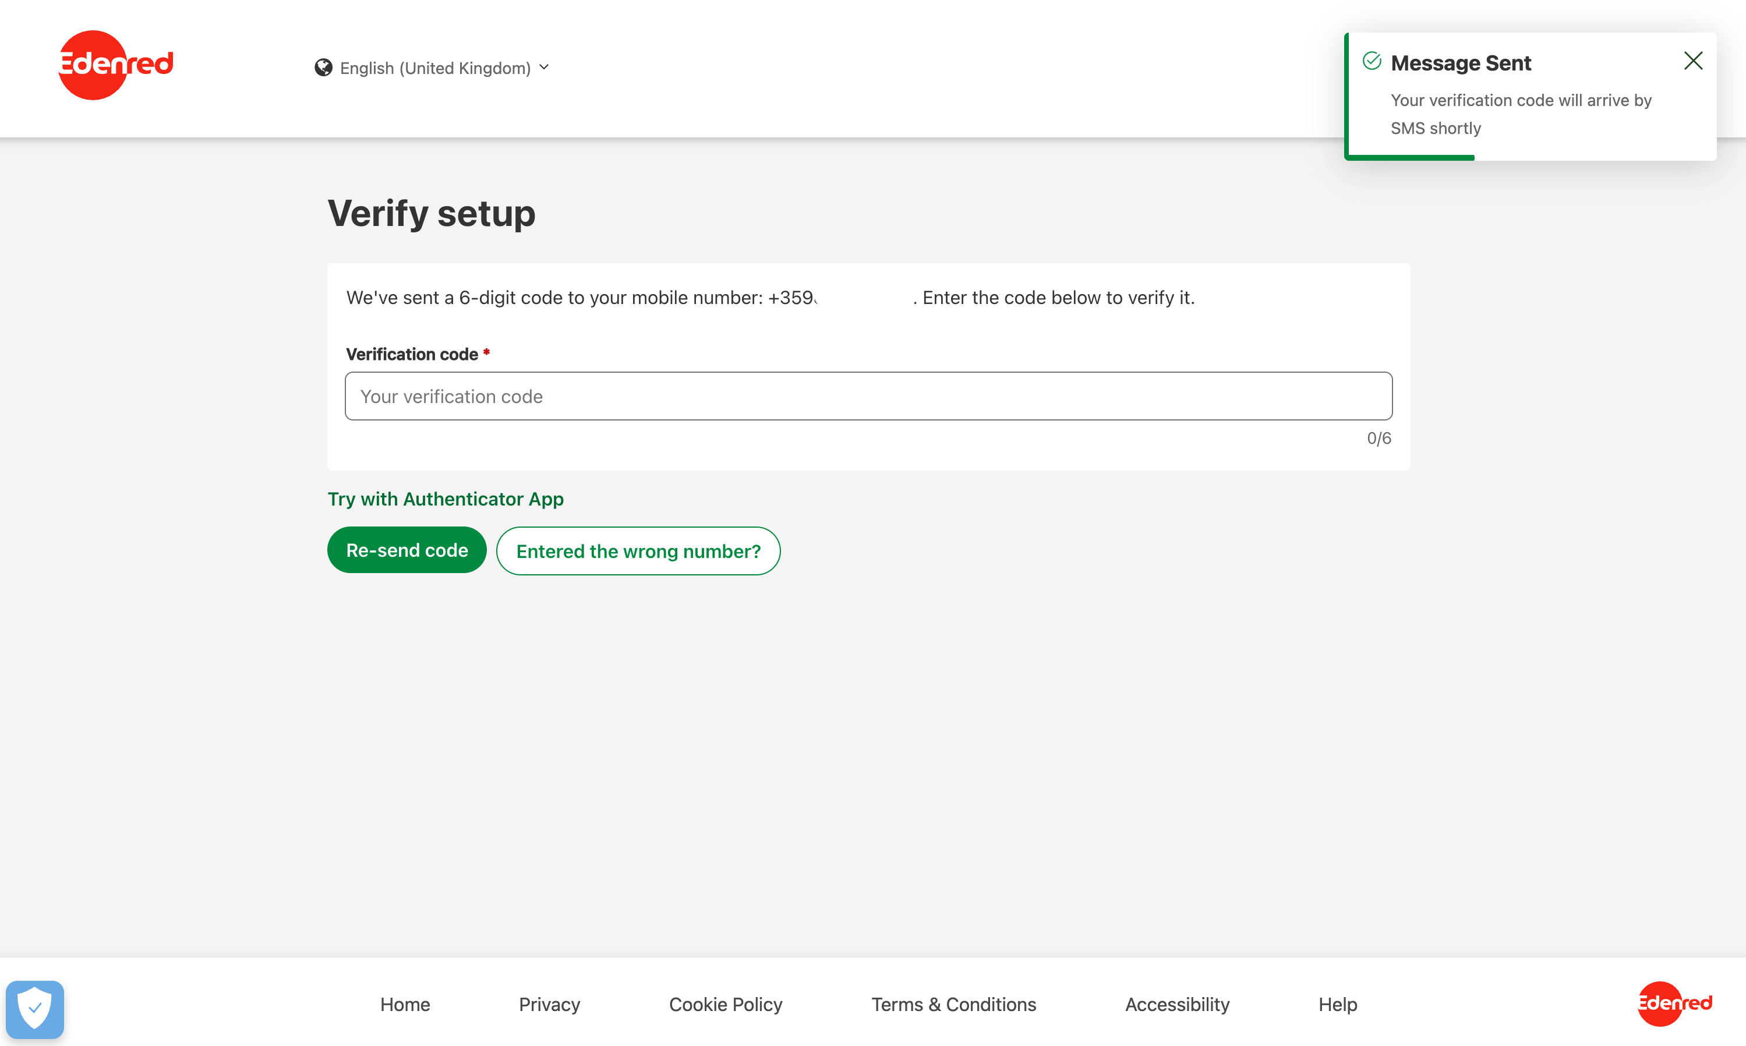Open Try with Authenticator App
The image size is (1746, 1046).
444,499
